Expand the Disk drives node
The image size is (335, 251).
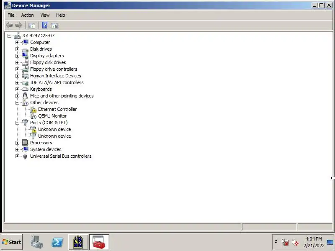click(17, 49)
